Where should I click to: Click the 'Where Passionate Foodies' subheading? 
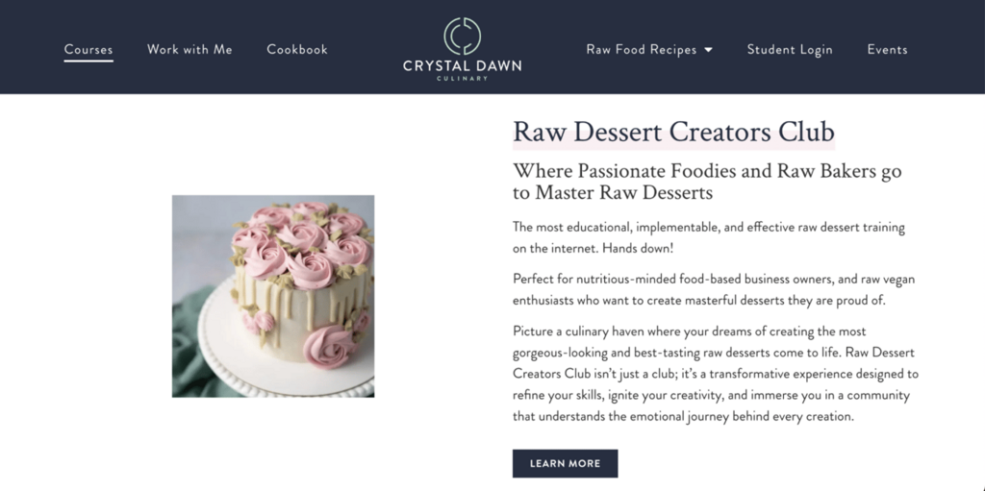pyautogui.click(x=707, y=182)
